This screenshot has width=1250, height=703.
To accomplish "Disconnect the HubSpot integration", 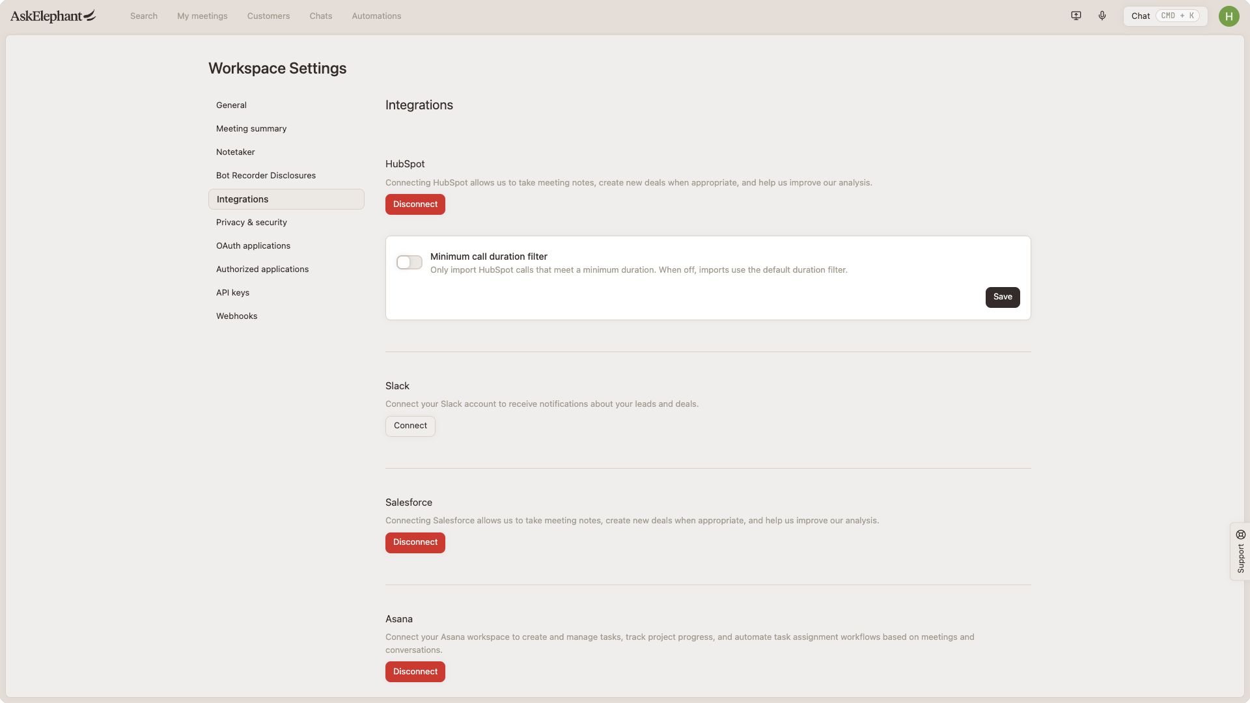I will pos(415,204).
